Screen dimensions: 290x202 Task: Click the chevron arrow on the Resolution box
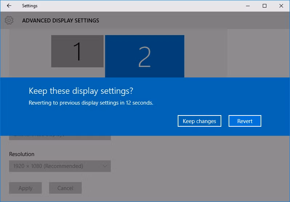[105, 166]
